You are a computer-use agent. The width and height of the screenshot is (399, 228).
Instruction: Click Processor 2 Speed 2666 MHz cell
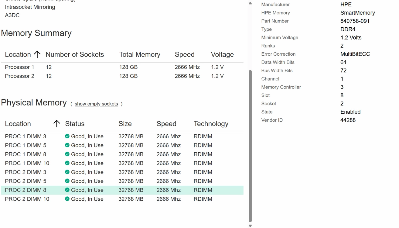[187, 76]
